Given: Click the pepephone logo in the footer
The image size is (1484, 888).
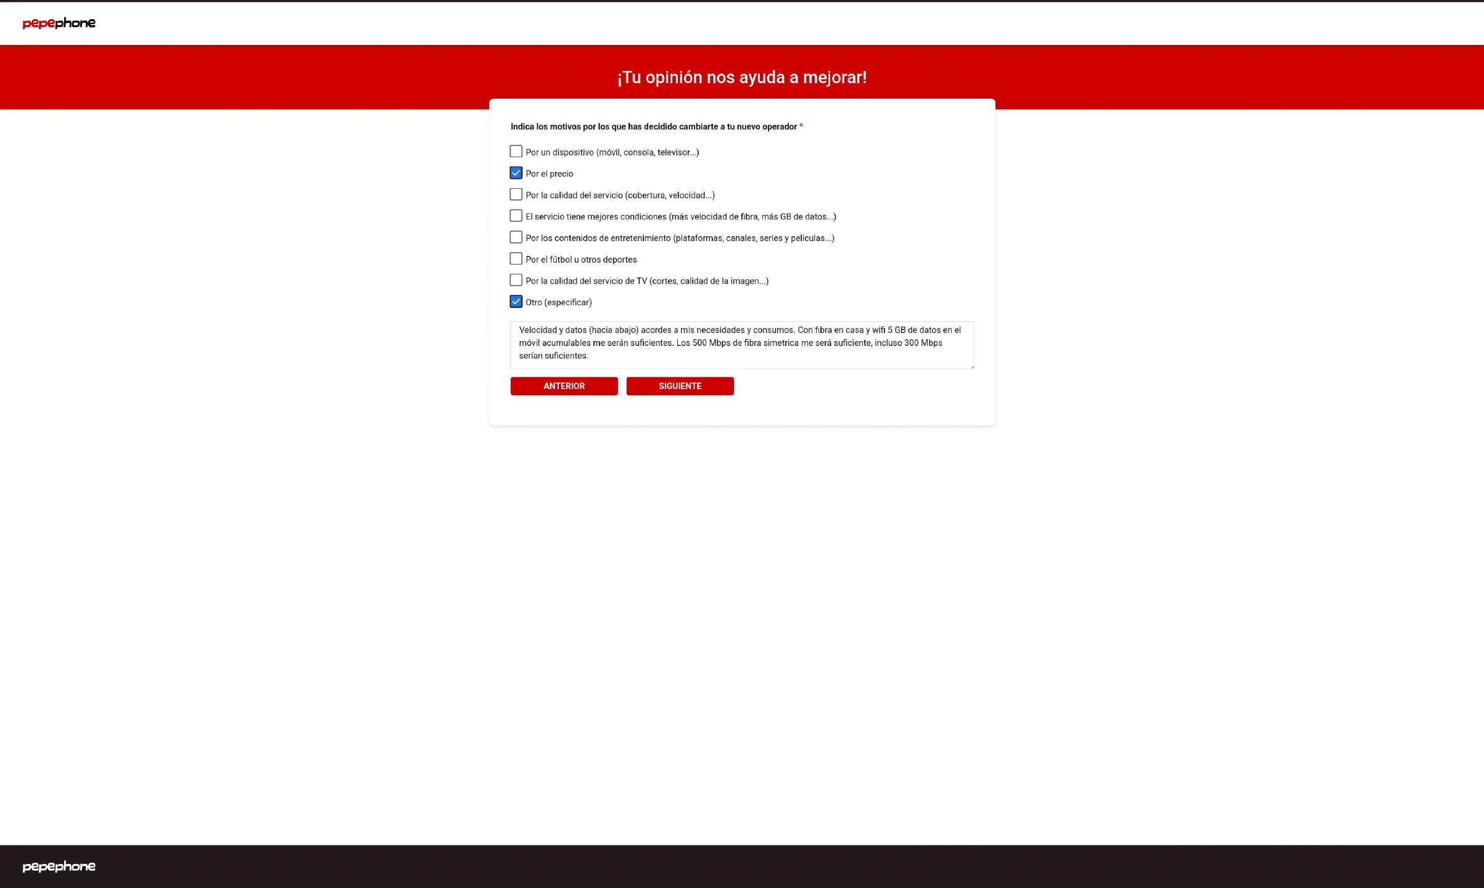Looking at the screenshot, I should click(x=59, y=866).
